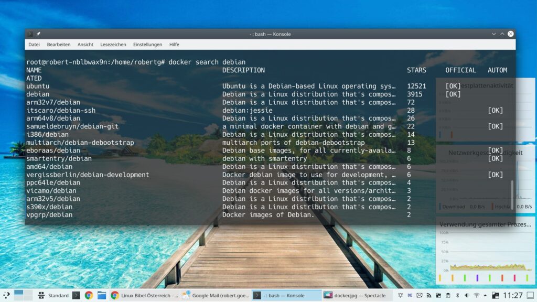Click the DESCRIPTION column header
Screen dimensions: 537x302
(243, 70)
